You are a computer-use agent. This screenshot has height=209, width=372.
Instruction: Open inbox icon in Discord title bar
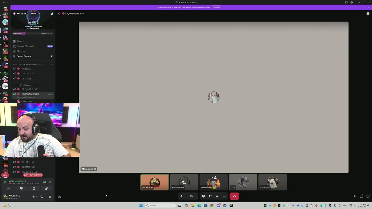click(346, 2)
